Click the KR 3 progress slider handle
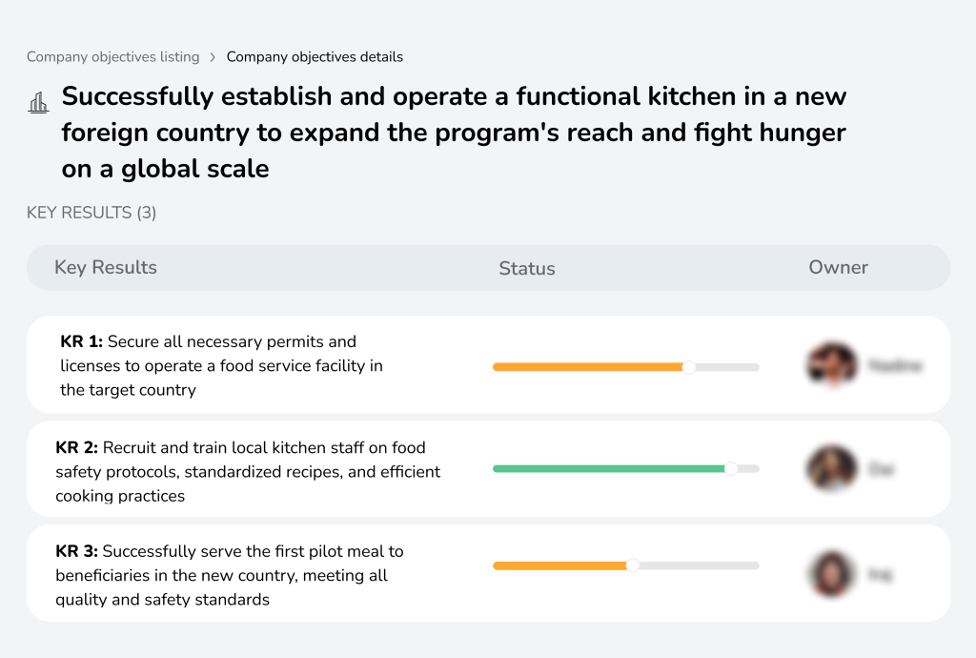This screenshot has width=976, height=658. (x=632, y=565)
